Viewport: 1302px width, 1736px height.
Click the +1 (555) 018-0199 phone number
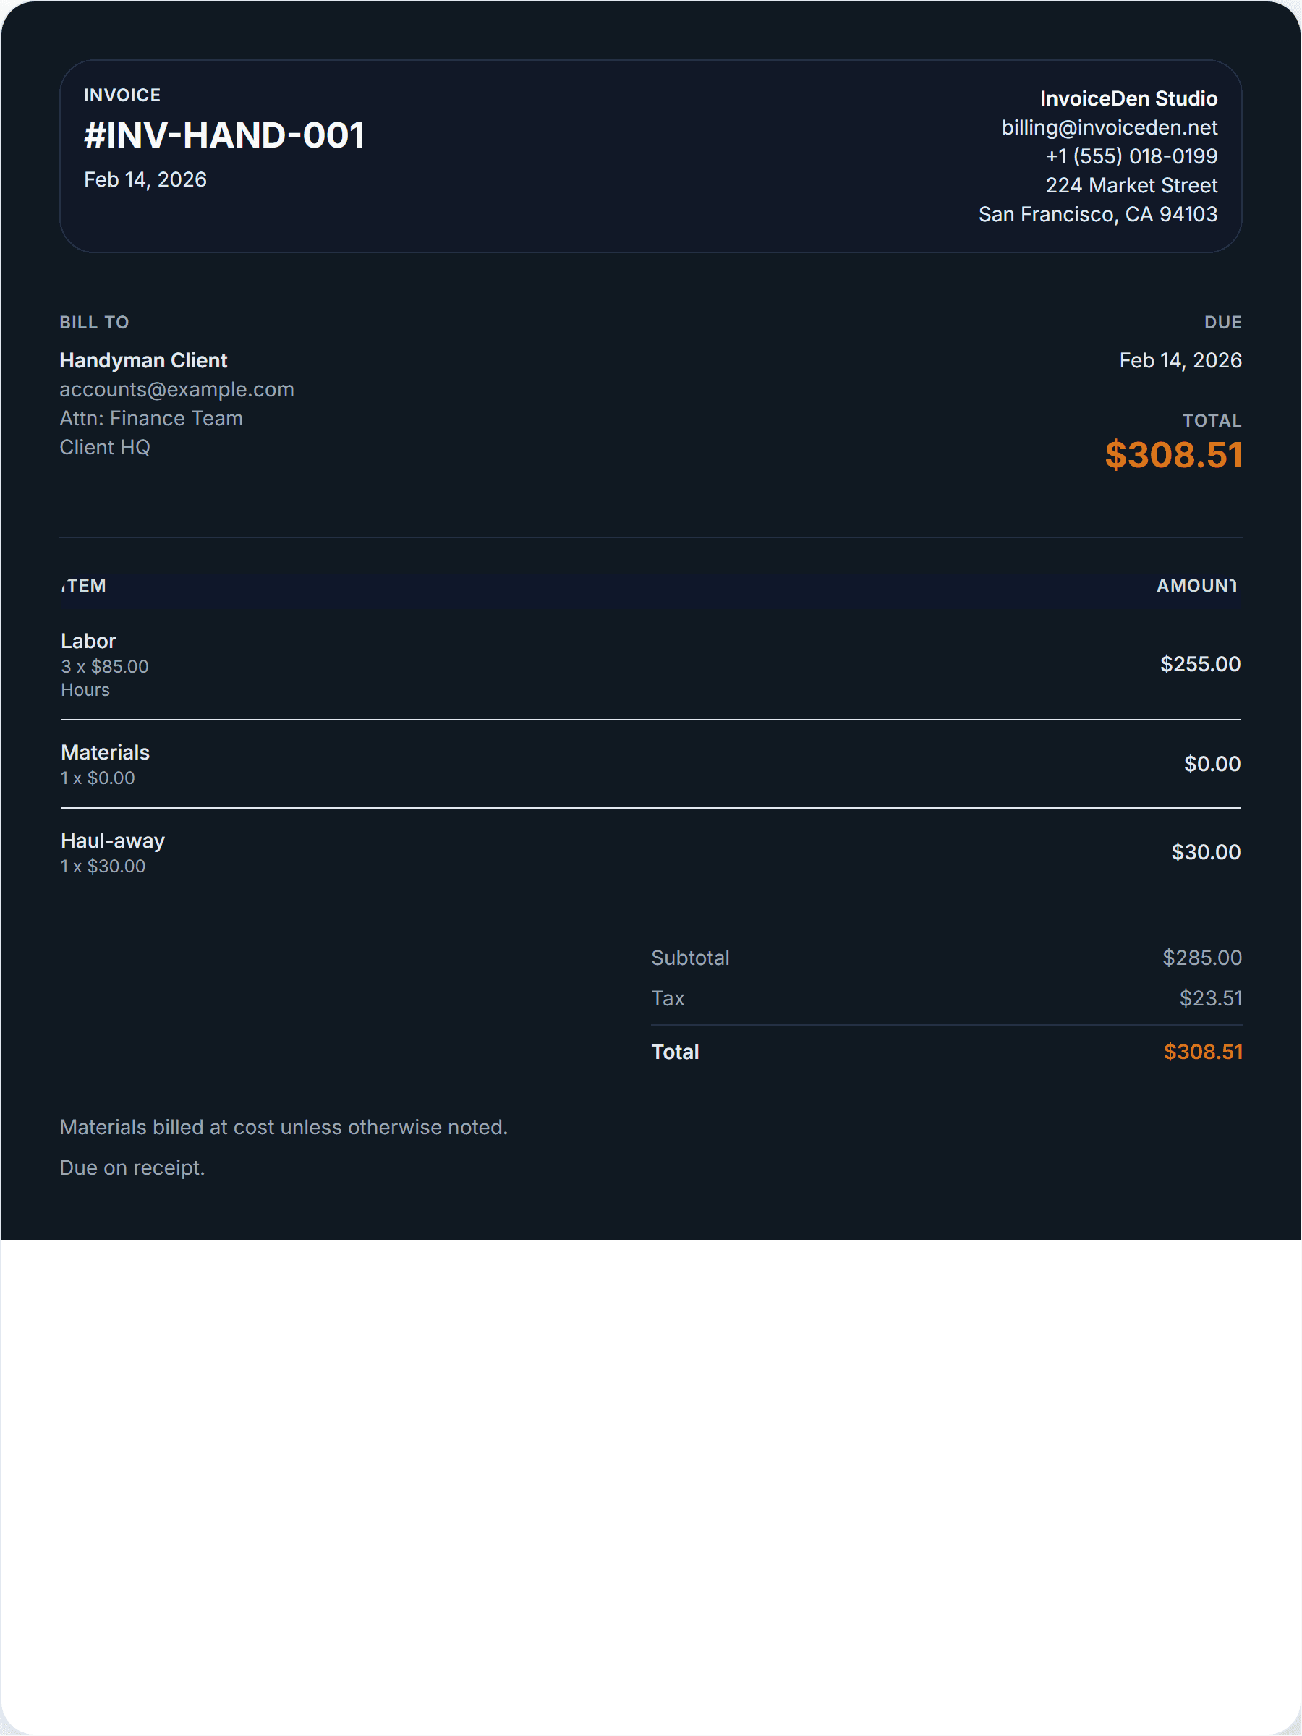[1131, 156]
